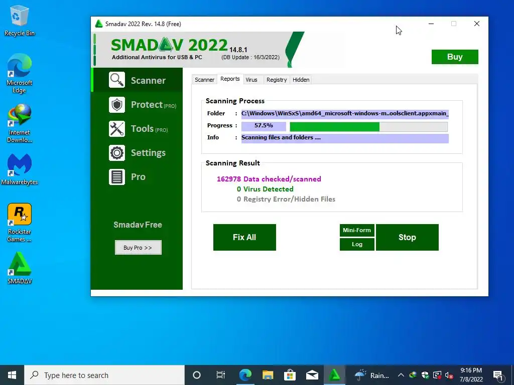Open the notification center icon
Viewport: 514px width, 385px height.
click(x=498, y=375)
